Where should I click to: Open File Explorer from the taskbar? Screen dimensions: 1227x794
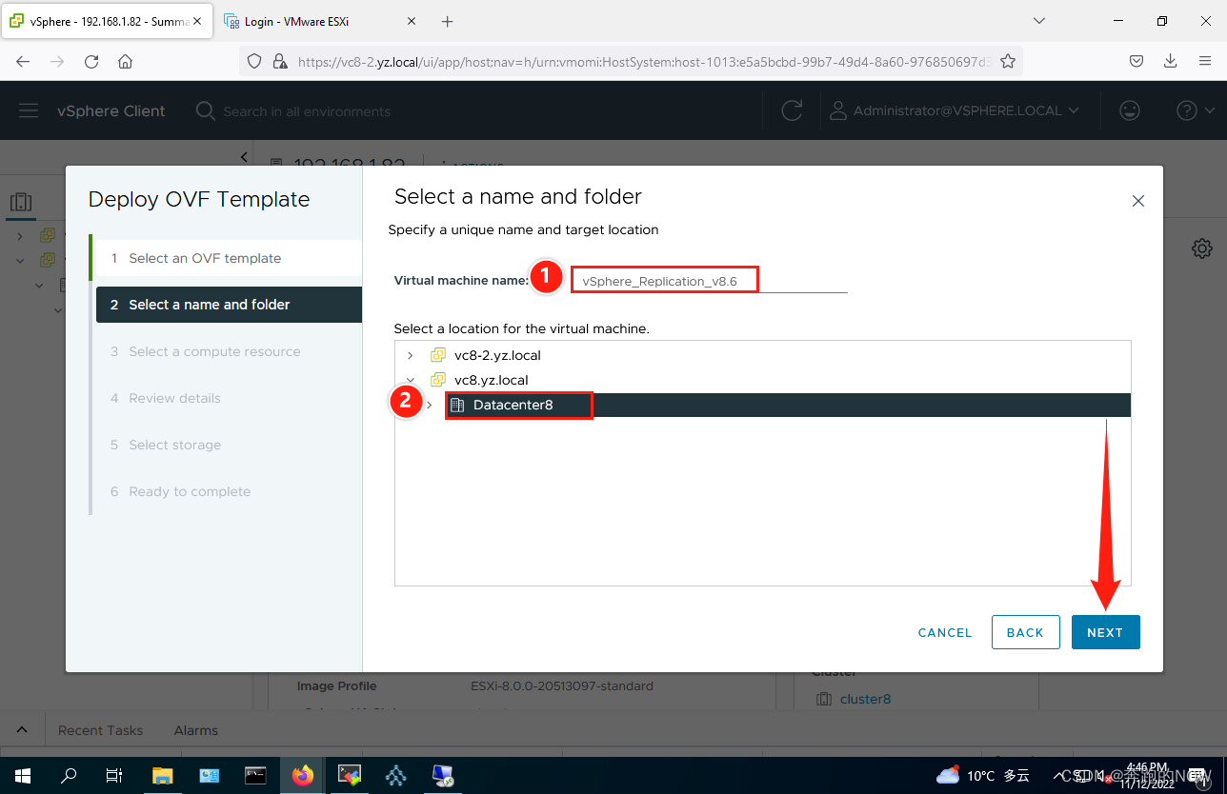coord(162,776)
